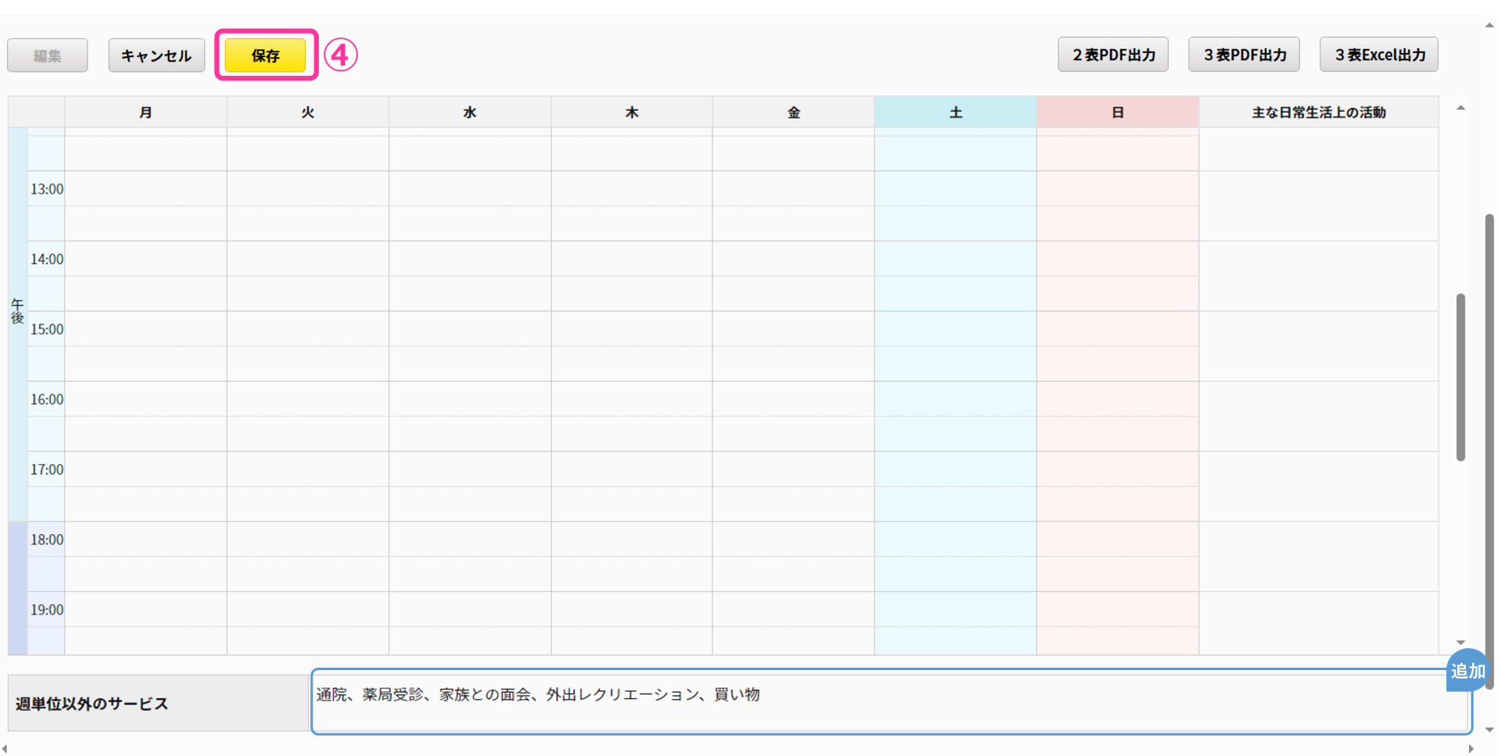
Task: Select the Sunday 17:00 schedule cell
Action: [x=1117, y=469]
